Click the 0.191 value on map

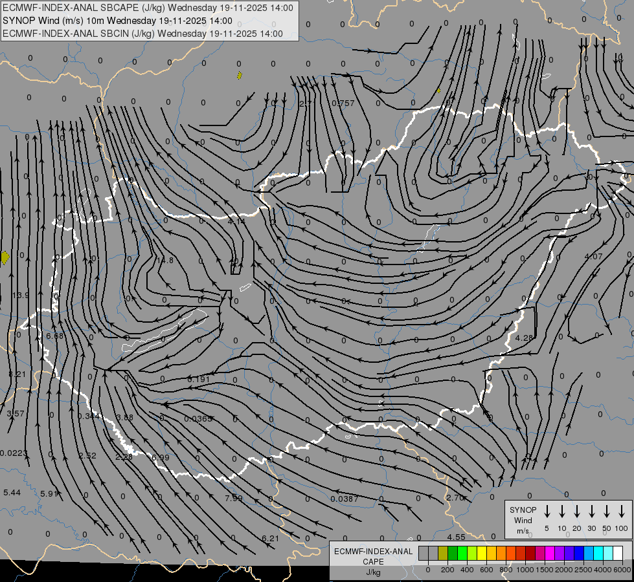(199, 379)
